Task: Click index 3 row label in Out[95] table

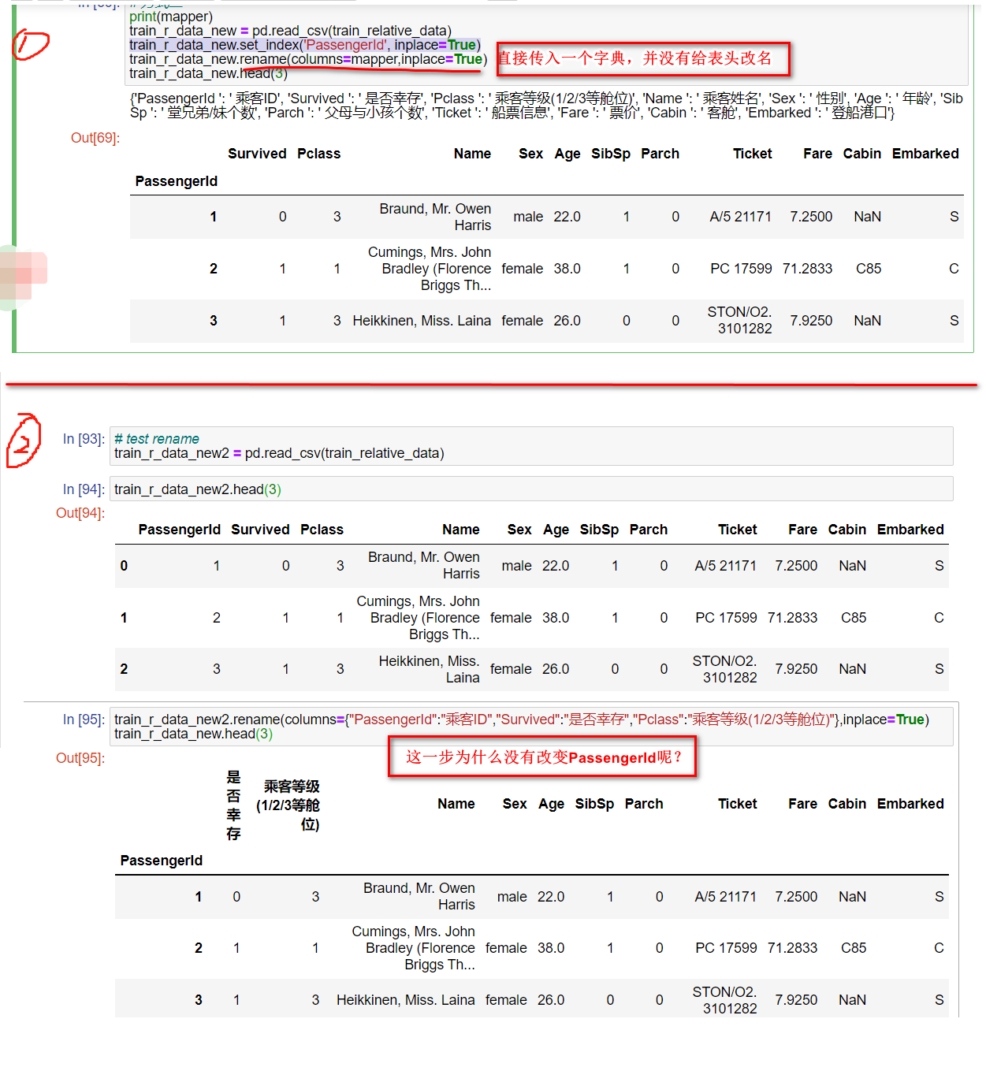Action: tap(199, 1000)
